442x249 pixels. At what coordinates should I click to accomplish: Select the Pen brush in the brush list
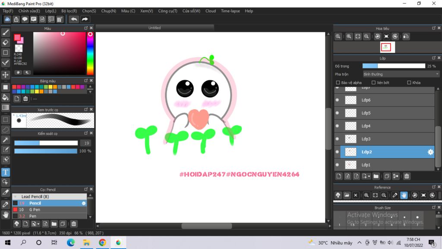(x=49, y=216)
